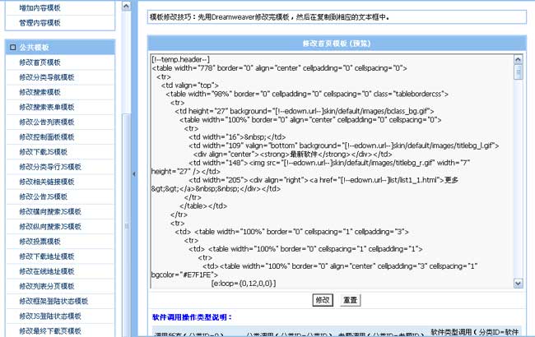Open 修改列表分页模板

point(46,286)
